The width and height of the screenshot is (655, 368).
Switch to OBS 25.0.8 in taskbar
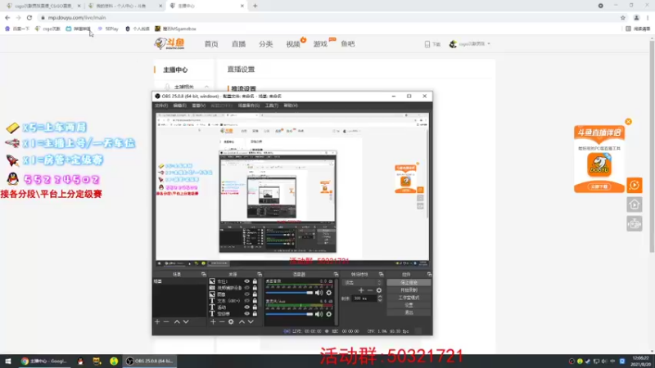pos(150,361)
